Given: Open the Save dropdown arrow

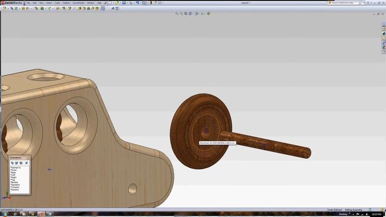Looking at the screenshot, I should tap(127, 3).
